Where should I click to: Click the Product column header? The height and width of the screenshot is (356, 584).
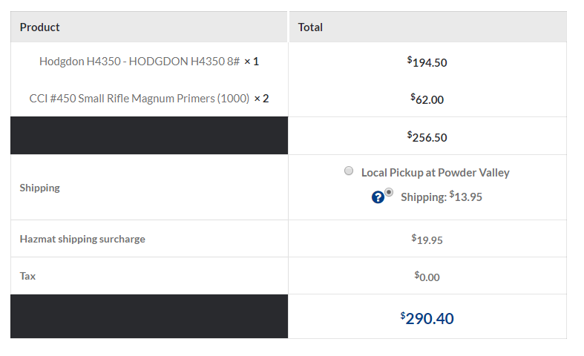pyautogui.click(x=40, y=27)
